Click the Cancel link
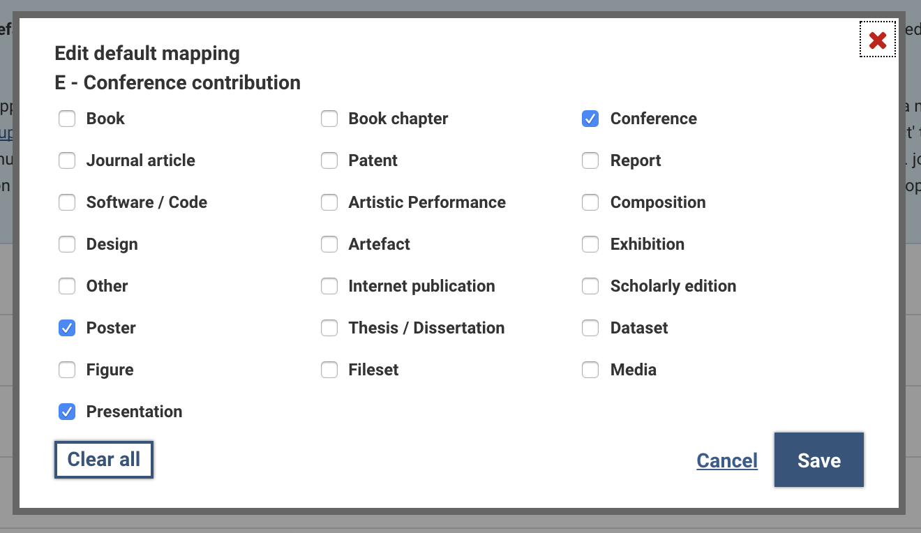 (726, 460)
